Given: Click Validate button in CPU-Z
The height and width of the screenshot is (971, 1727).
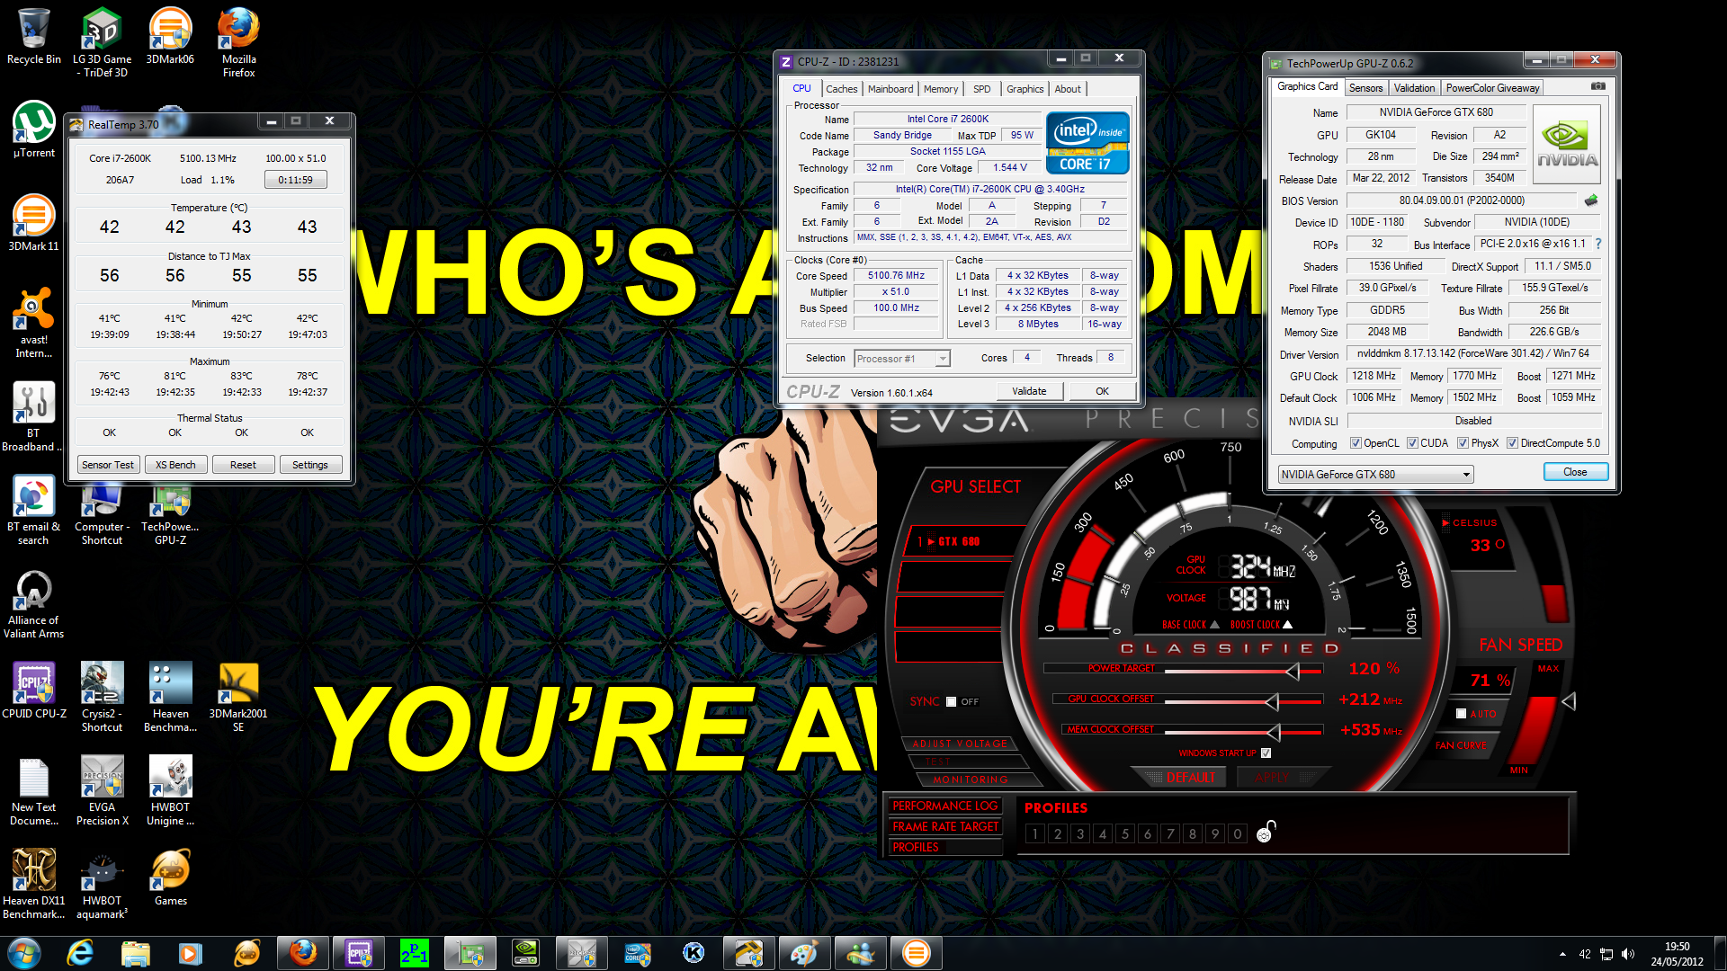Looking at the screenshot, I should [x=1029, y=391].
